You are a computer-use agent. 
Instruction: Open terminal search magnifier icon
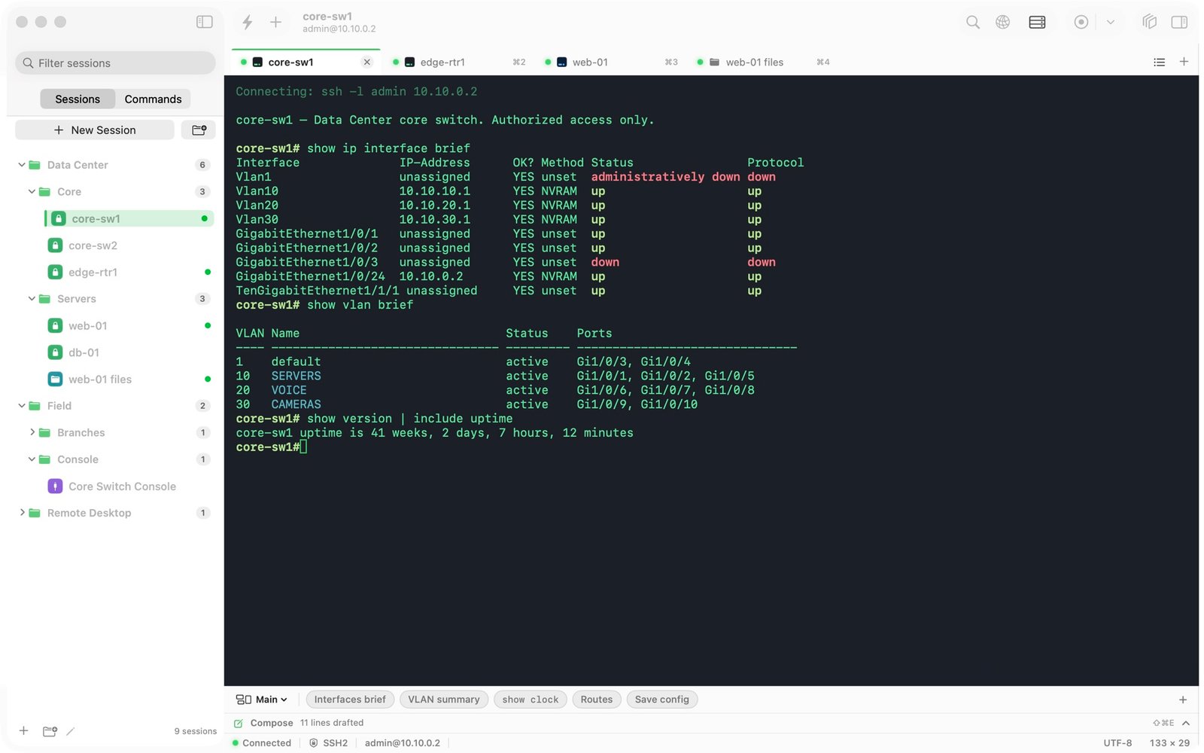pyautogui.click(x=972, y=22)
